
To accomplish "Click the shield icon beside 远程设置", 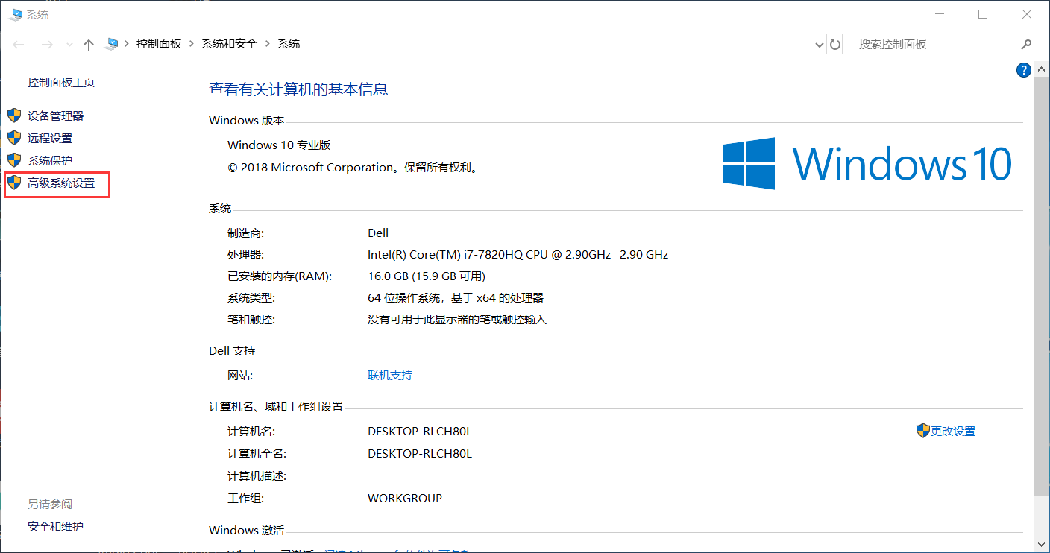I will coord(14,138).
